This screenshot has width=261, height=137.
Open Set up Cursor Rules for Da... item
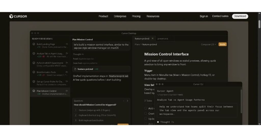click(x=50, y=83)
